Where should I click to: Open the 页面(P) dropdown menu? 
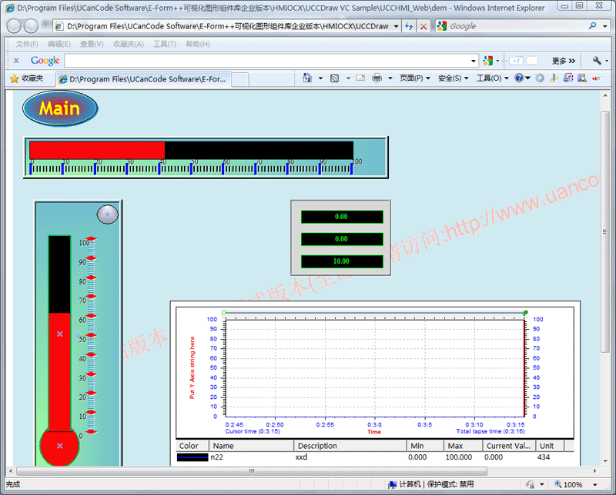click(x=415, y=78)
